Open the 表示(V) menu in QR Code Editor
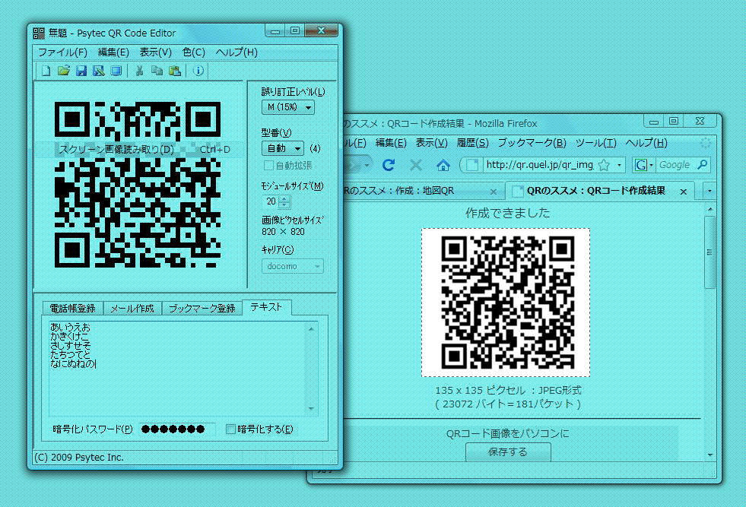 [156, 52]
